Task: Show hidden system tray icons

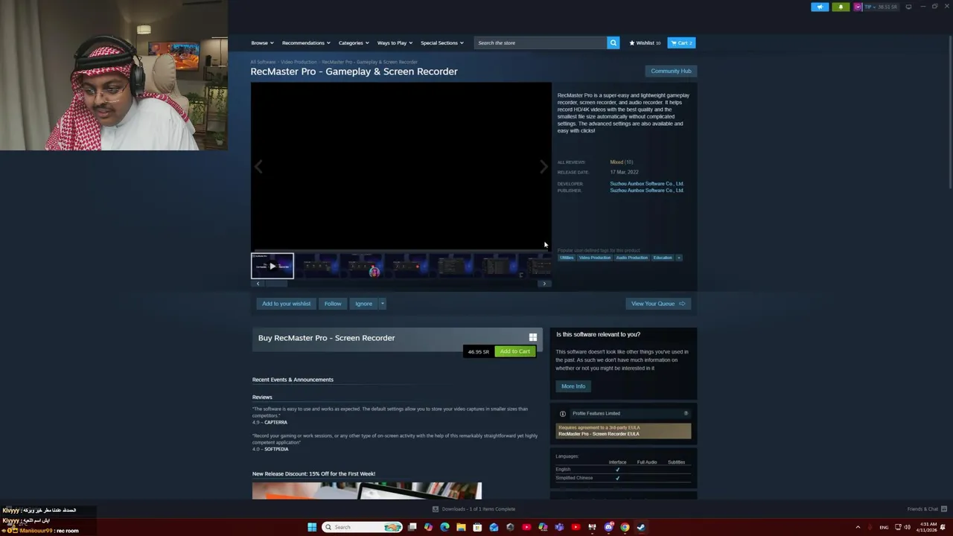Action: [x=858, y=527]
